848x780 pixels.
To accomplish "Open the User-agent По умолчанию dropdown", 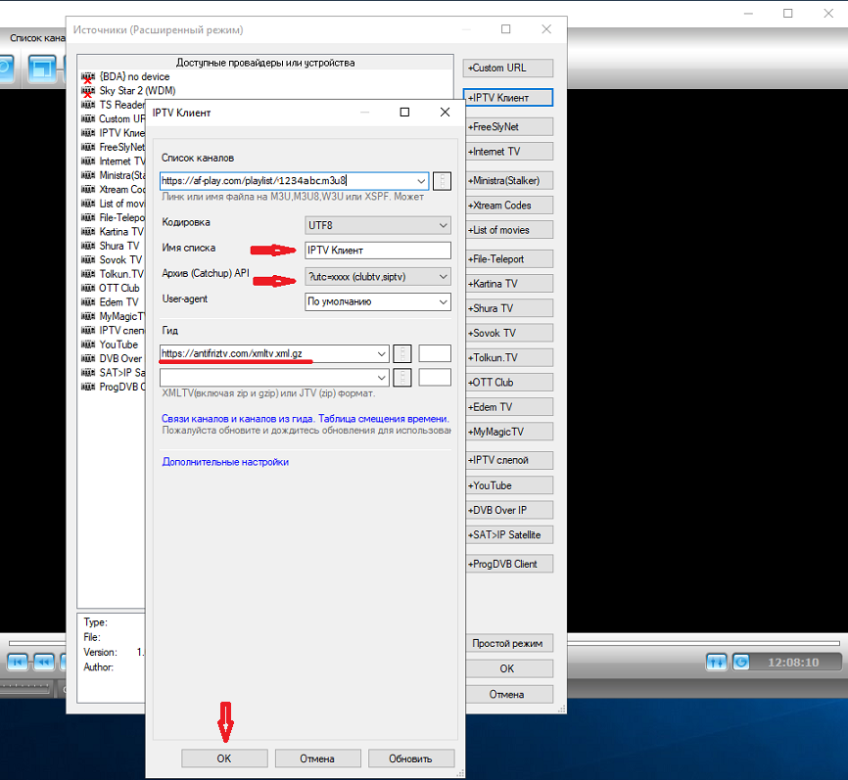I will tap(377, 301).
